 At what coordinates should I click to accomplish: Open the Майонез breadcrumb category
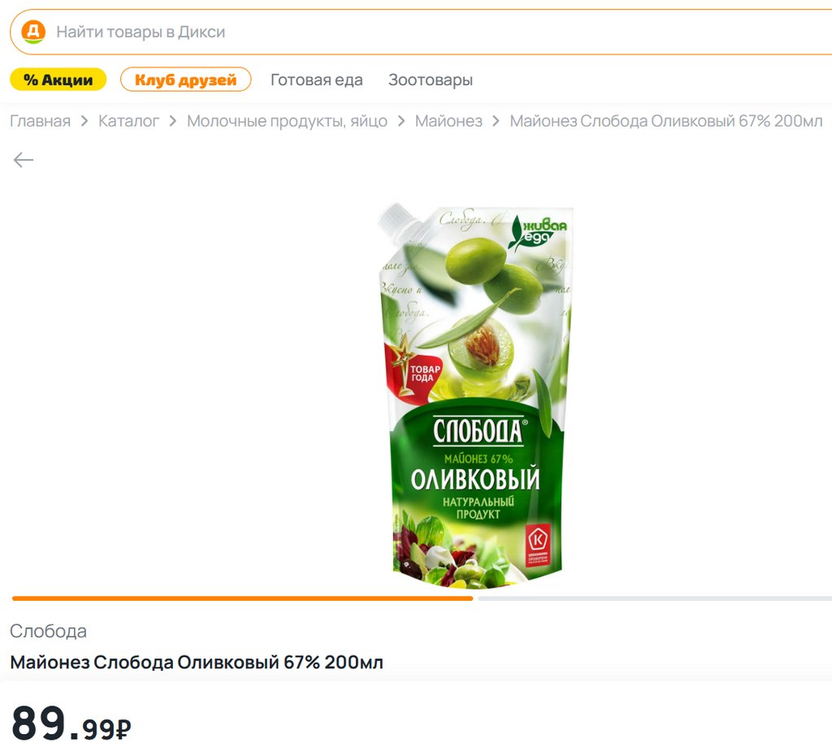pos(448,121)
